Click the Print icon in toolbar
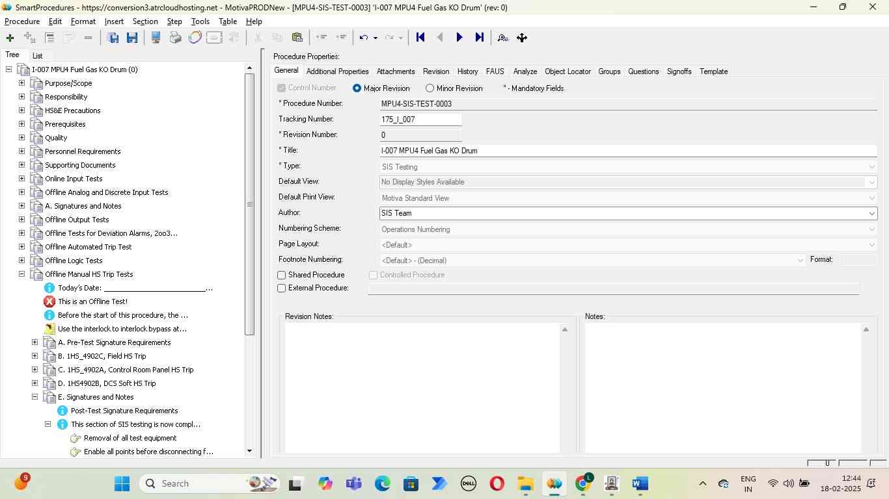 coord(175,38)
